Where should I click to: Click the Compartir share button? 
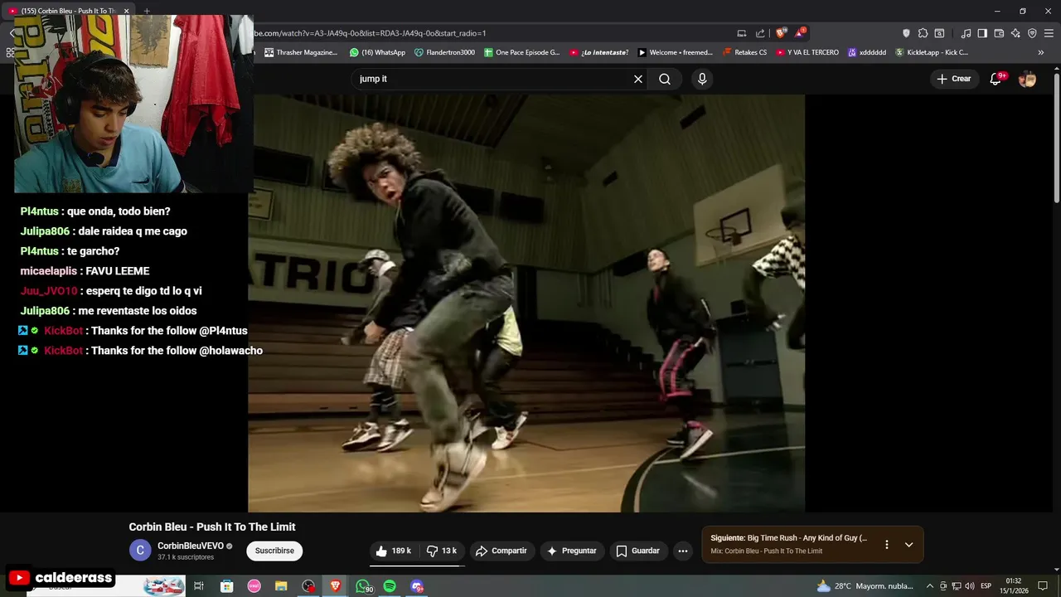click(x=501, y=551)
